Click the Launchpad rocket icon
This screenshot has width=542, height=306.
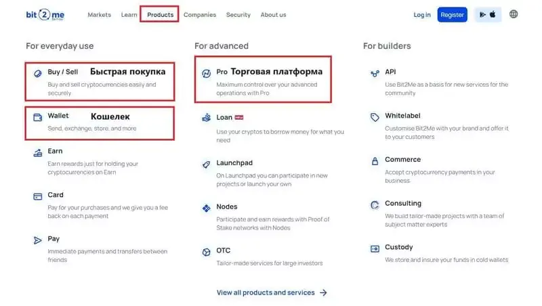(207, 165)
